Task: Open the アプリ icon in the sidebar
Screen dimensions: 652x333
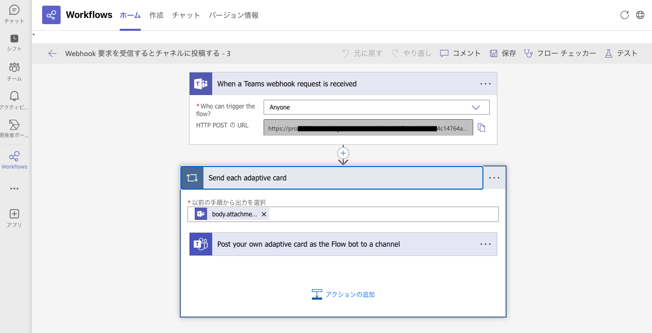Action: pyautogui.click(x=14, y=215)
